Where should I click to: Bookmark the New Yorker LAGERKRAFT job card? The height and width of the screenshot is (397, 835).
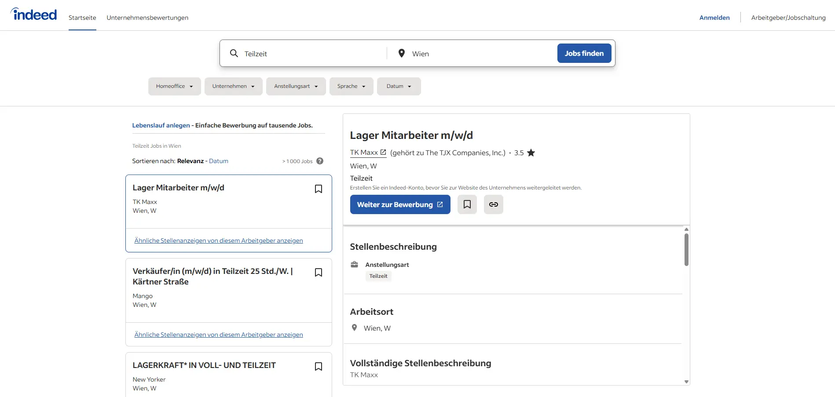click(x=319, y=366)
